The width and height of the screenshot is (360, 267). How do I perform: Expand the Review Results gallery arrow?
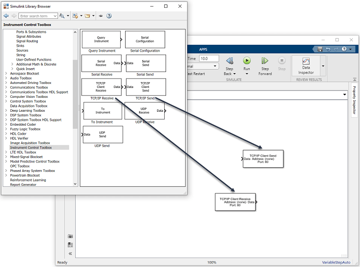click(x=323, y=66)
